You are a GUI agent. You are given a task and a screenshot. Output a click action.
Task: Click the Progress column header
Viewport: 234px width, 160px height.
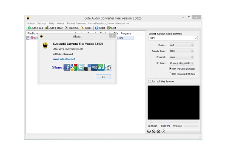point(126,34)
